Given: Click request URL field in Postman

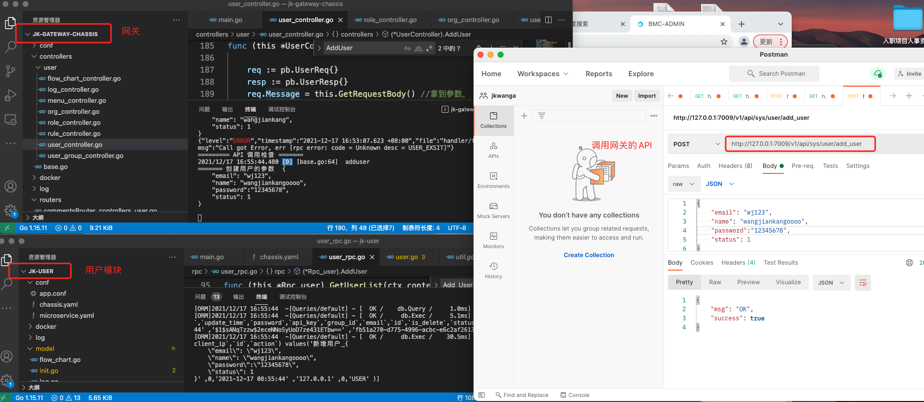Looking at the screenshot, I should 800,144.
